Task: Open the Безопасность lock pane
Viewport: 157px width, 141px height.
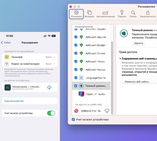Action: [x=148, y=14]
